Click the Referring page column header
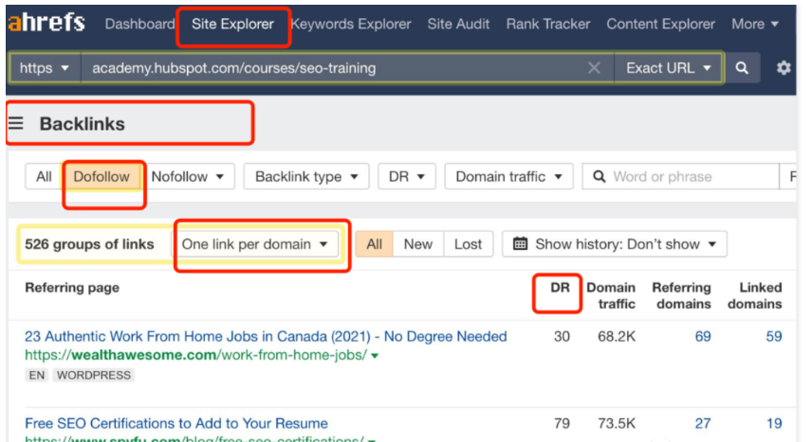This screenshot has width=812, height=442. (72, 288)
